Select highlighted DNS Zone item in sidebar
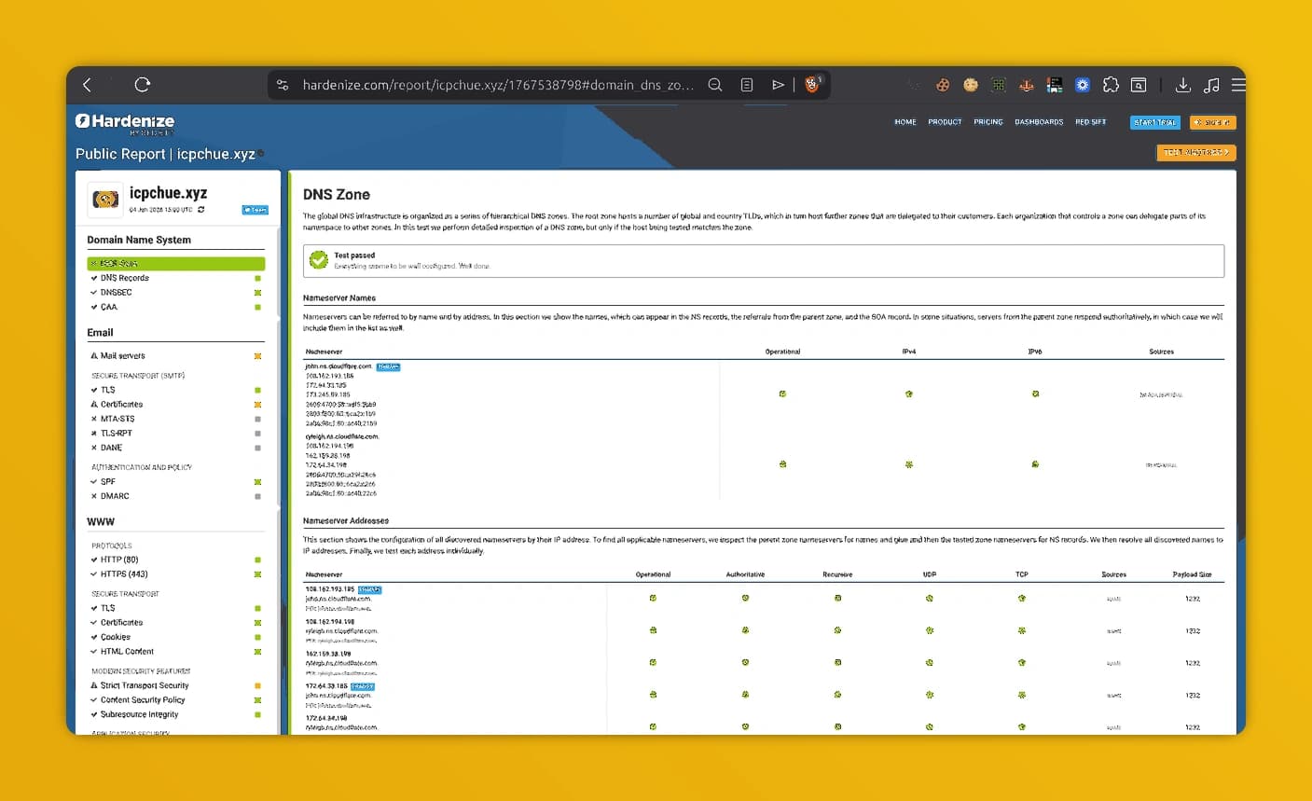This screenshot has width=1312, height=801. (176, 264)
